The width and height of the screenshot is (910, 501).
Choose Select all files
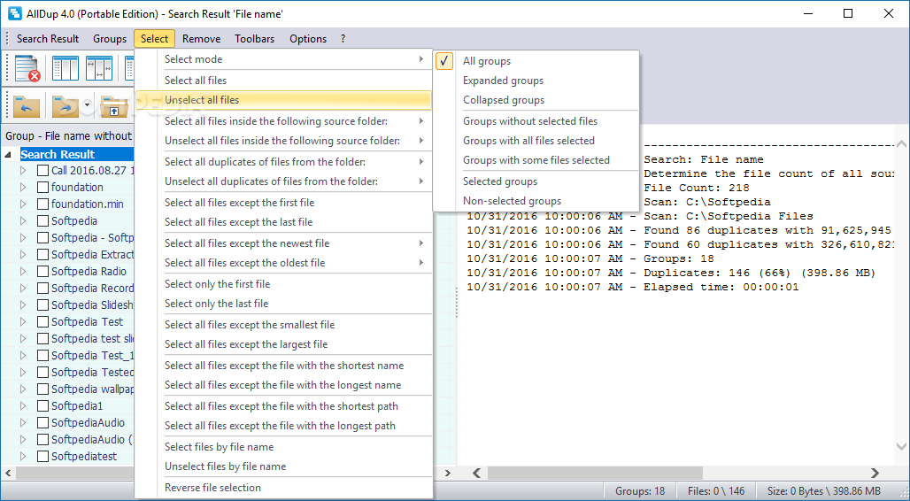pos(284,81)
